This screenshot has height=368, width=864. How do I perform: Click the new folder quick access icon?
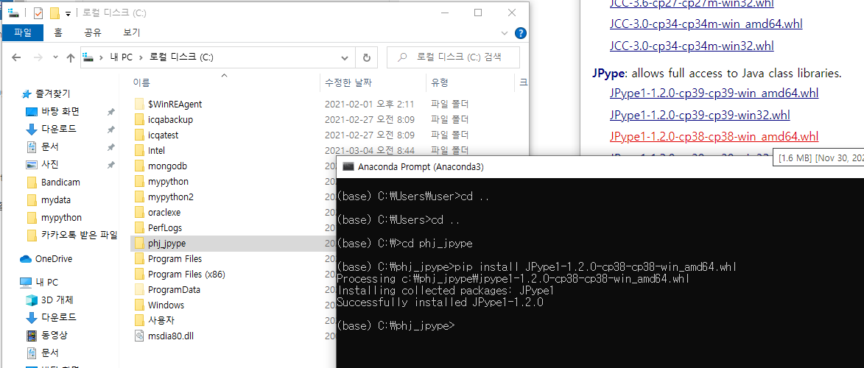(x=54, y=13)
